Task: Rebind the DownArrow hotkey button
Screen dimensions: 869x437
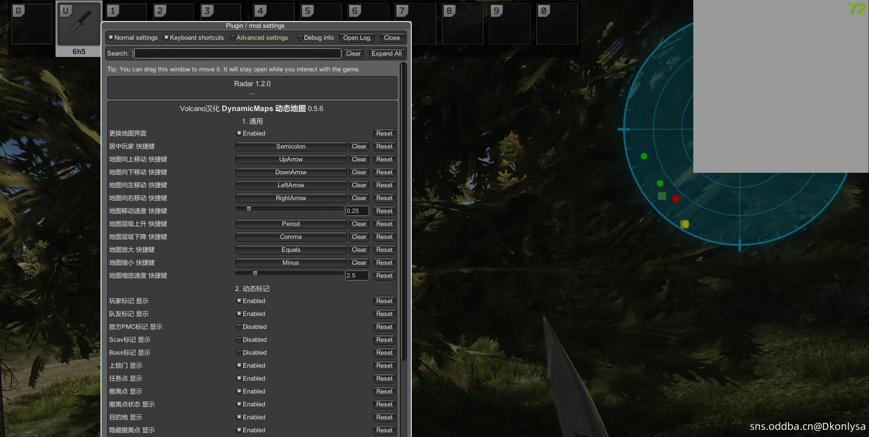Action: click(x=291, y=172)
